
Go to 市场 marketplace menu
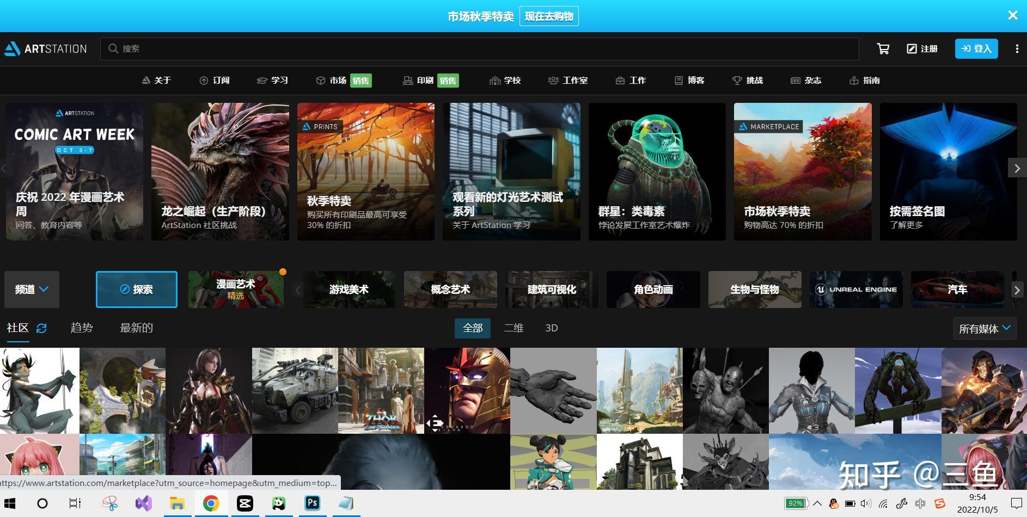coord(344,81)
